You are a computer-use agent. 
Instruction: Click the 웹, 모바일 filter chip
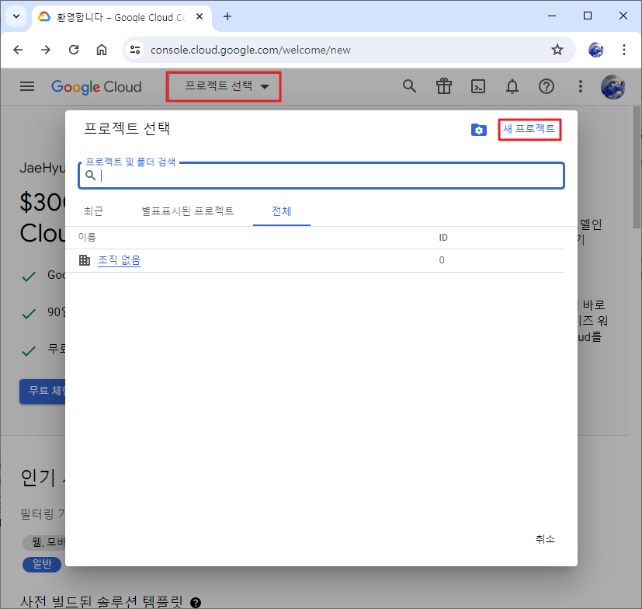coord(44,542)
